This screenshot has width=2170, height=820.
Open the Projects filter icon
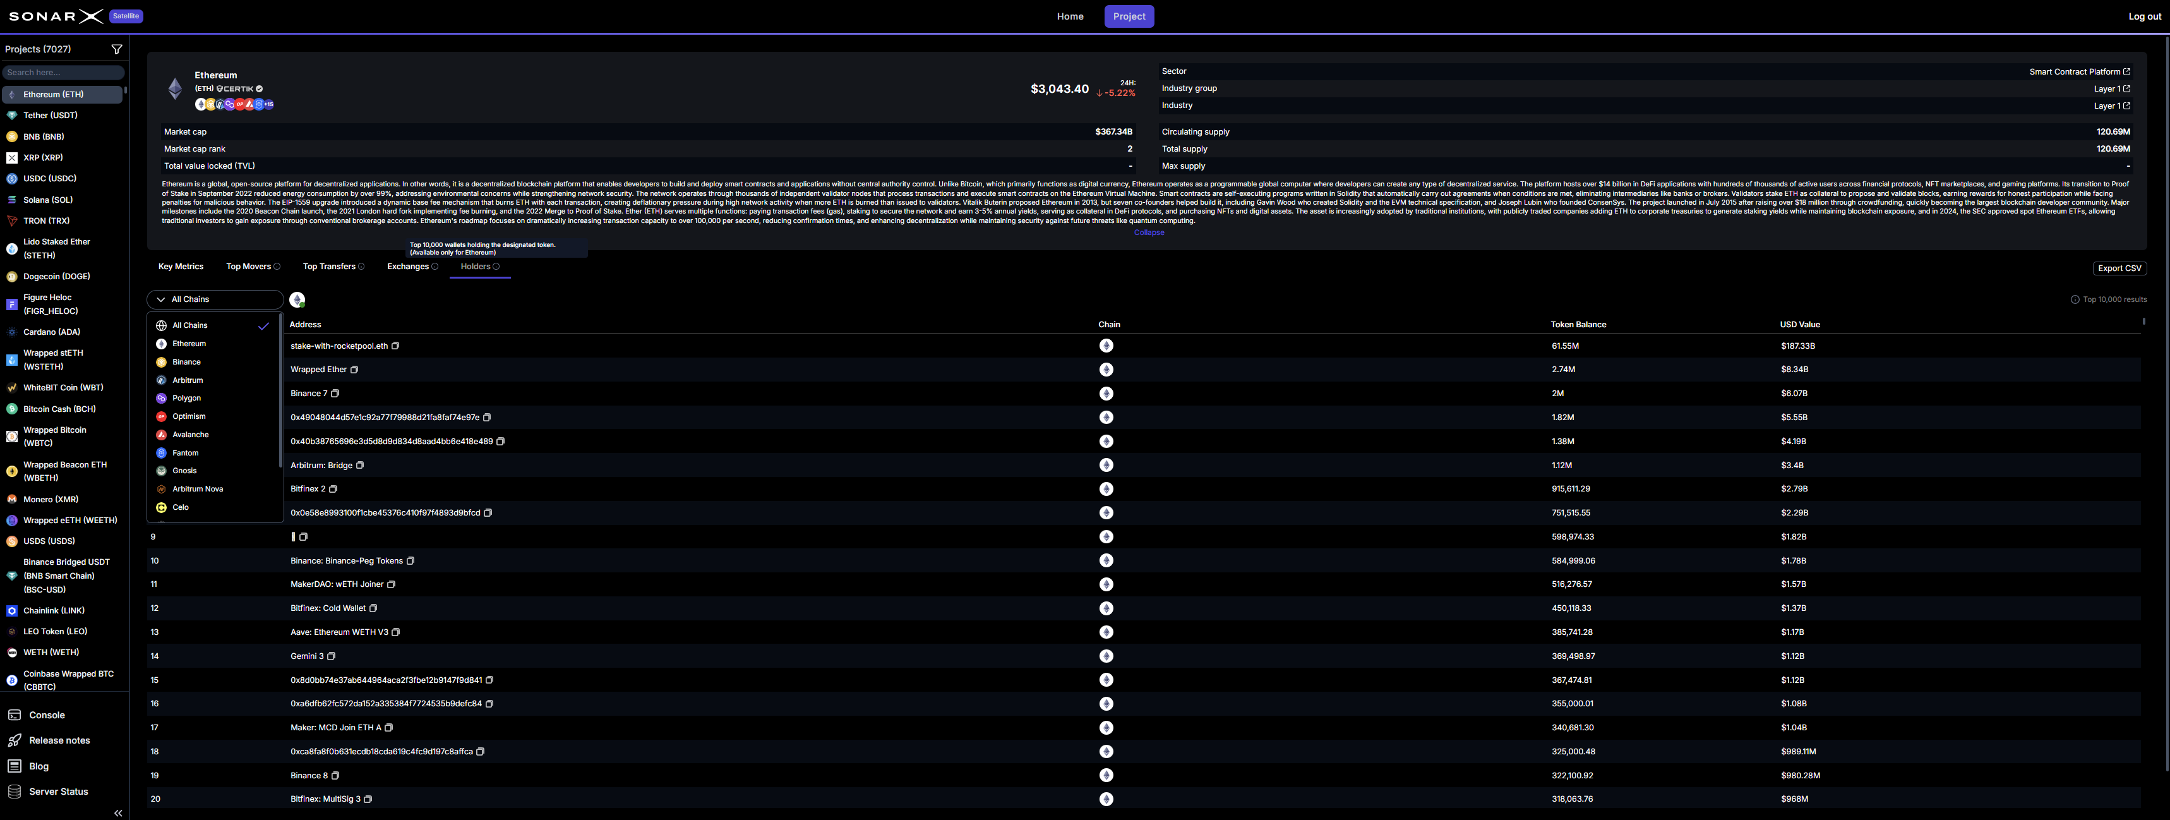point(117,49)
